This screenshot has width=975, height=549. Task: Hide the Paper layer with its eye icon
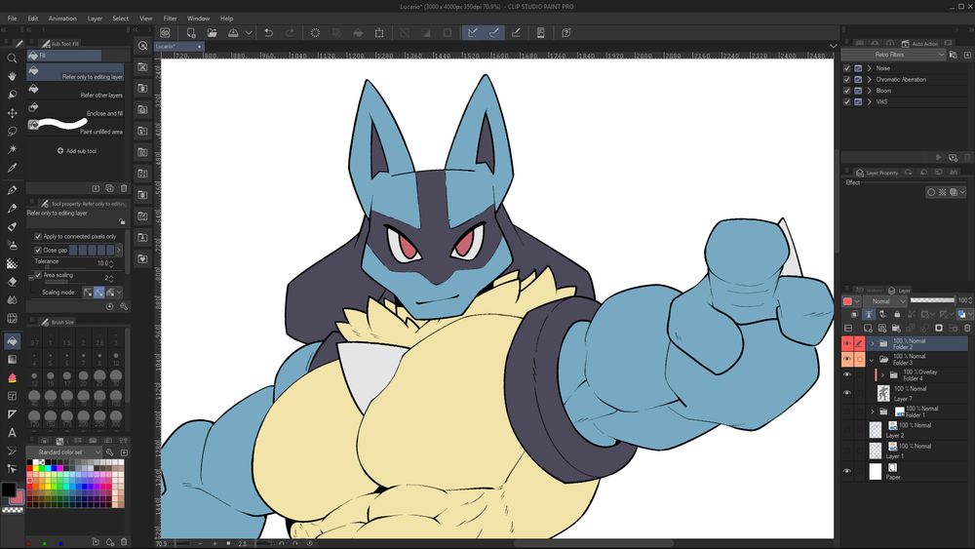846,471
